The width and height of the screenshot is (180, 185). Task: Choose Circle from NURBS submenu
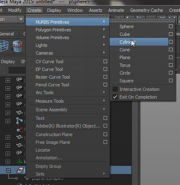pyautogui.click(x=139, y=73)
